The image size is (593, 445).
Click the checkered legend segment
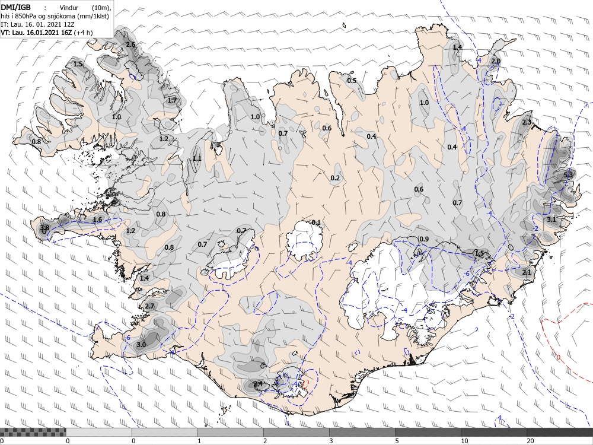pyautogui.click(x=33, y=432)
